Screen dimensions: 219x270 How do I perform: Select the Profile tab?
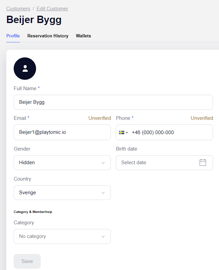[13, 36]
